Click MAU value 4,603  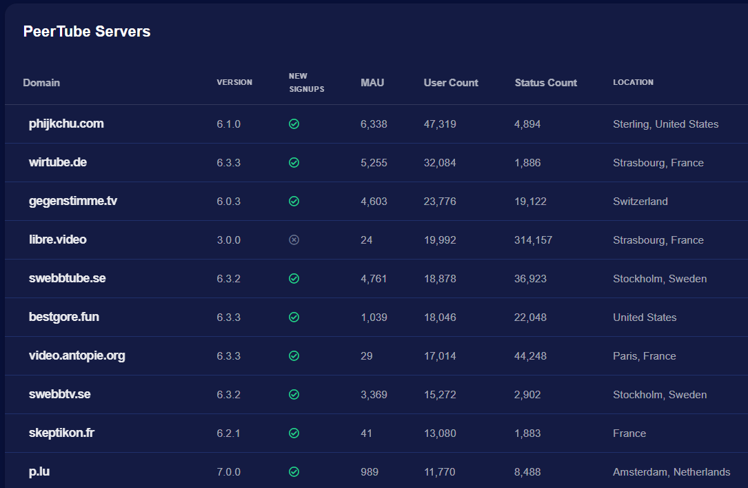(x=374, y=202)
